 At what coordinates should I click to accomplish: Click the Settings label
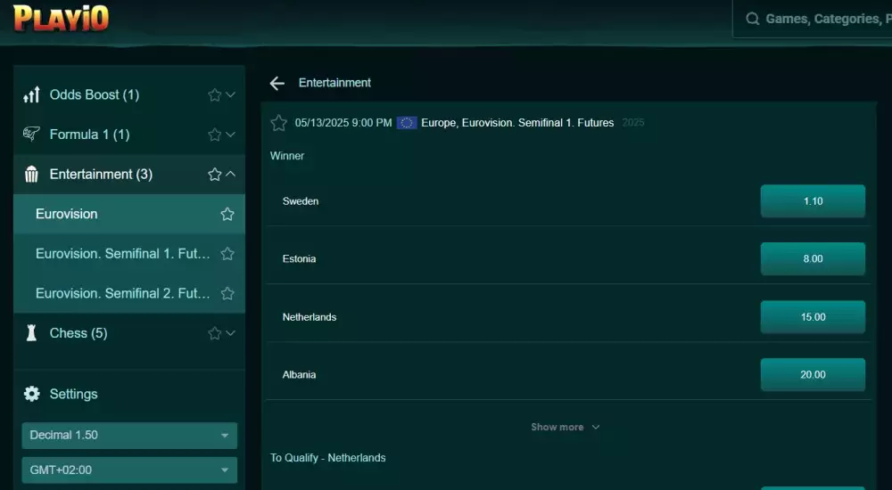pyautogui.click(x=73, y=394)
